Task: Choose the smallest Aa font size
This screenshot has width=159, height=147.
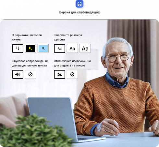Action: [x=60, y=48]
